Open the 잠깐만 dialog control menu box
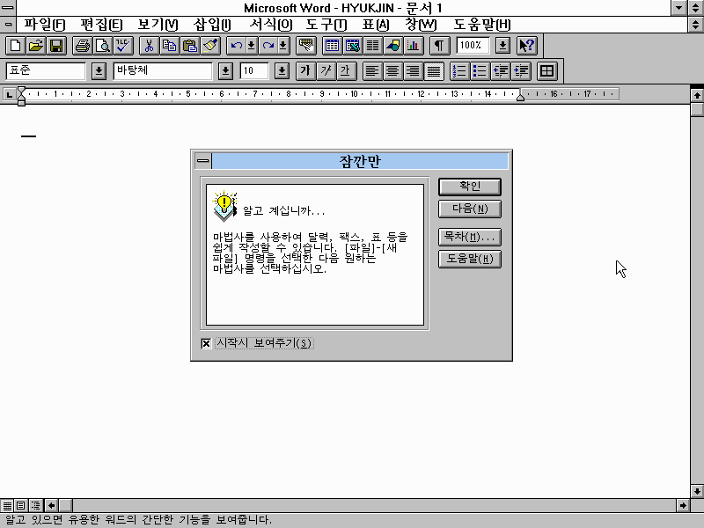 pos(203,161)
